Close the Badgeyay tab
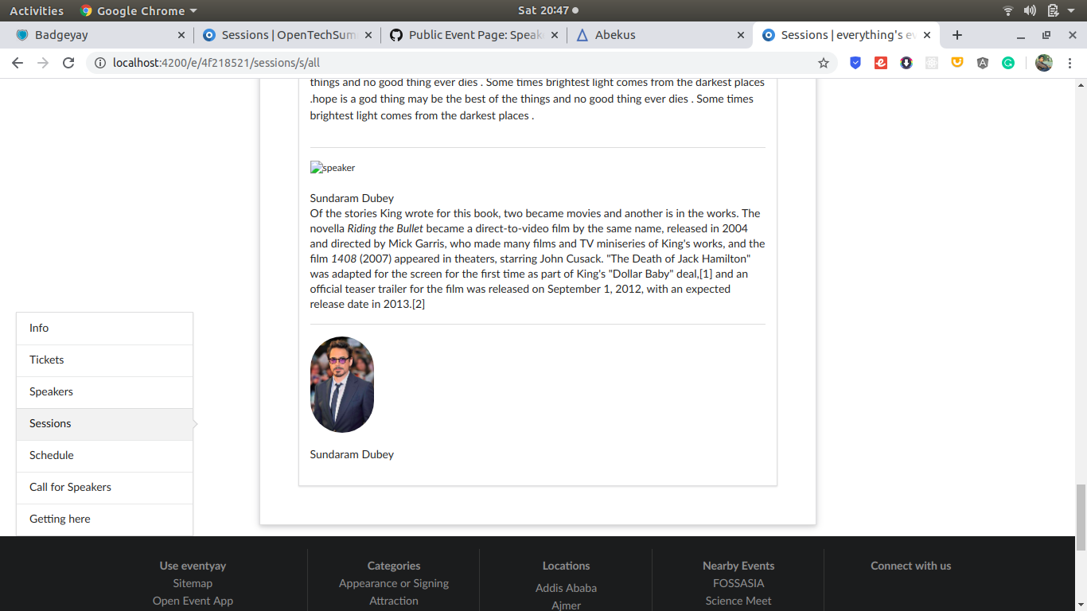This screenshot has width=1087, height=611. tap(181, 35)
